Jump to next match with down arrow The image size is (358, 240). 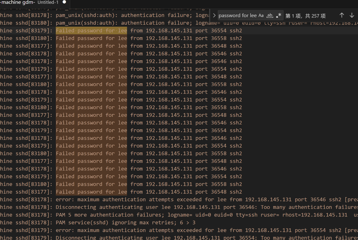coord(352,16)
